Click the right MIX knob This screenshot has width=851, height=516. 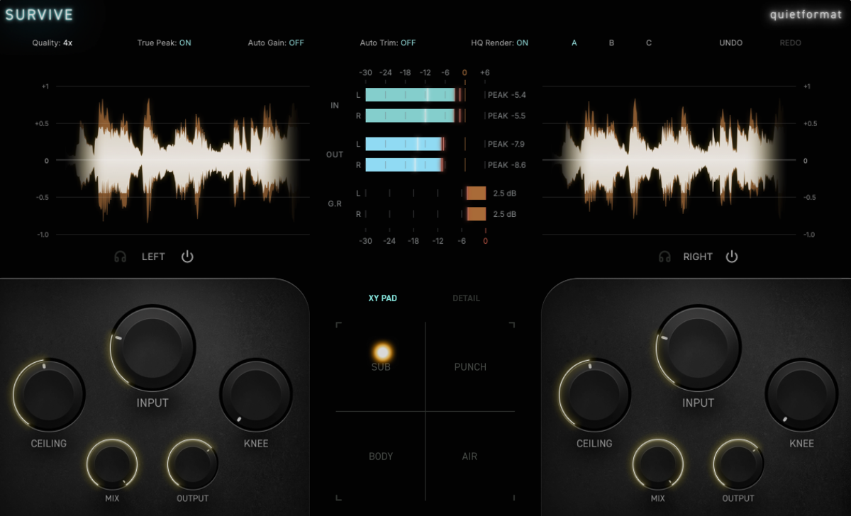click(658, 465)
